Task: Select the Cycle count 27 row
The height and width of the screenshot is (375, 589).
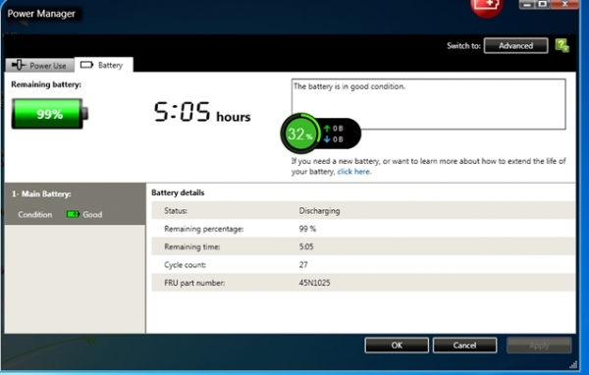Action: 363,264
